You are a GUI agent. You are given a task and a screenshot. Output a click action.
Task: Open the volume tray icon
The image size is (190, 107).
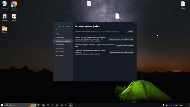172,105
